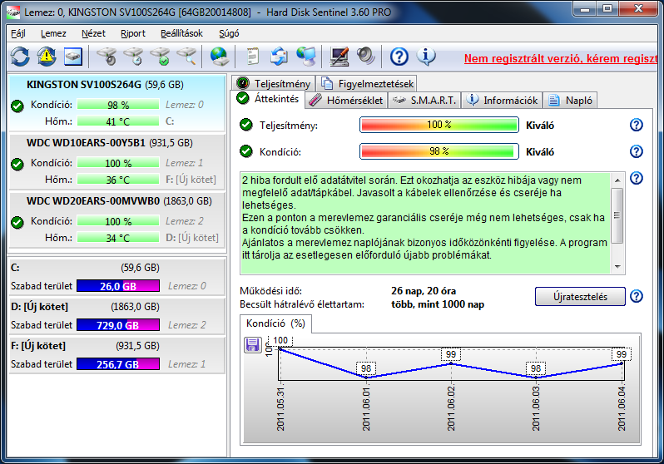
Task: Open the report document toolbar icon
Action: 252,57
